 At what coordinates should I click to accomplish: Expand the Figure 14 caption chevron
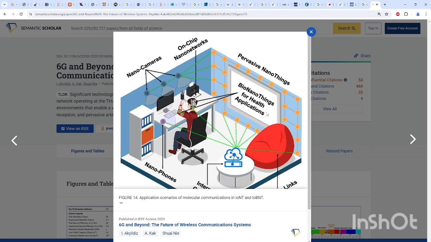click(121, 203)
